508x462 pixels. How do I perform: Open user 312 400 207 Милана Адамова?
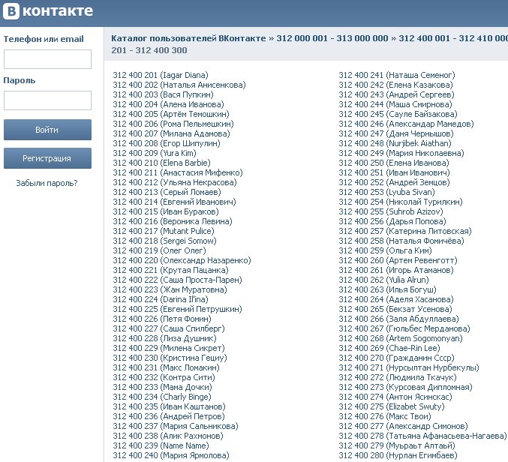click(171, 133)
